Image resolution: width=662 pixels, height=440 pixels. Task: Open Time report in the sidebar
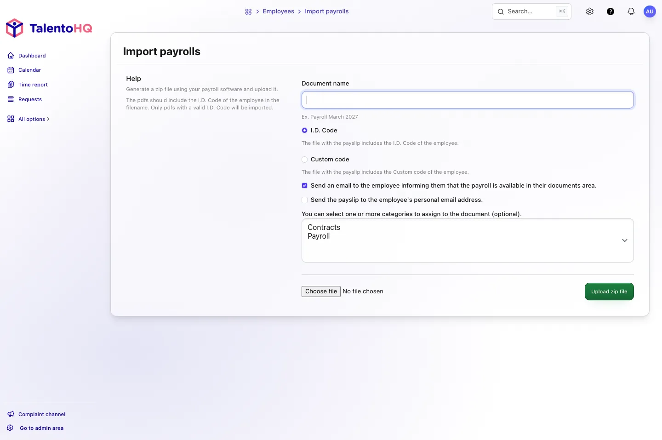pos(33,85)
